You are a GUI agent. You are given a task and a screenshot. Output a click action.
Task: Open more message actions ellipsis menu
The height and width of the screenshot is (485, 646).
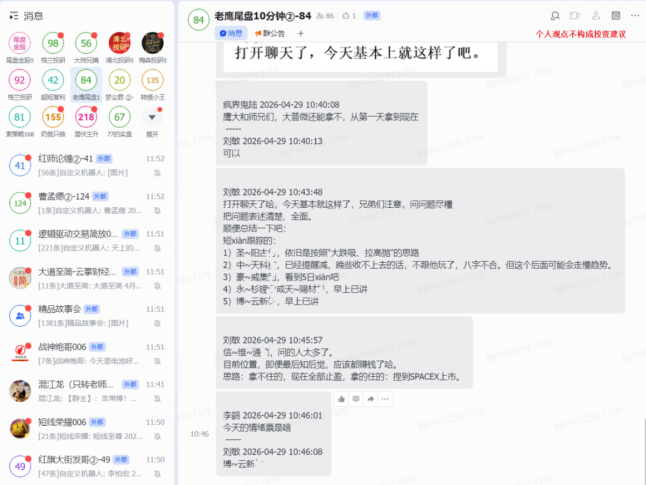[x=385, y=399]
